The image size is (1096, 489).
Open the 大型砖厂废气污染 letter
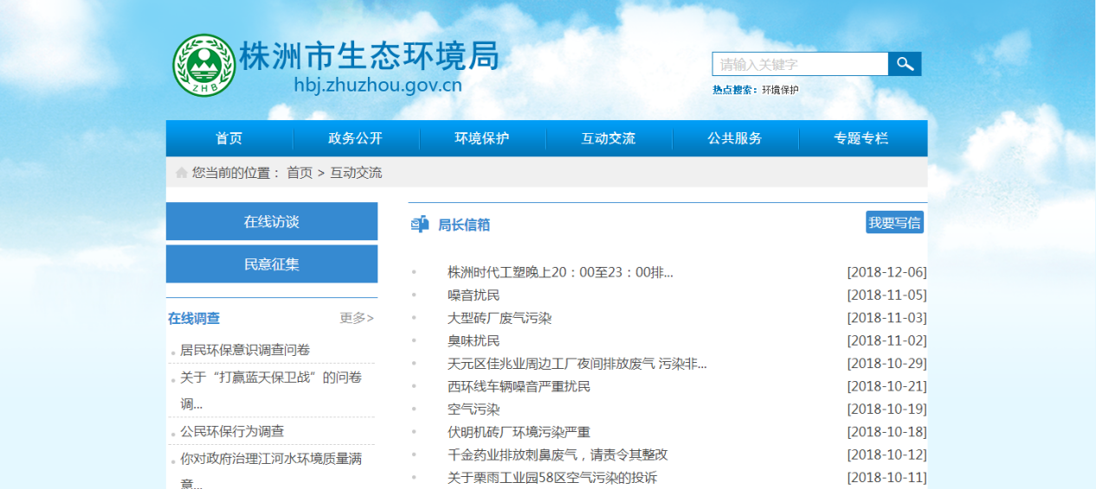coord(499,318)
